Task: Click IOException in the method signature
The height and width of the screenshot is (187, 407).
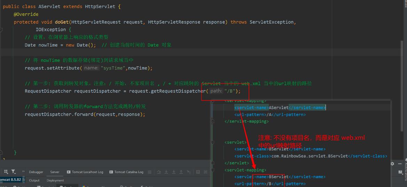Action: click(x=50, y=30)
